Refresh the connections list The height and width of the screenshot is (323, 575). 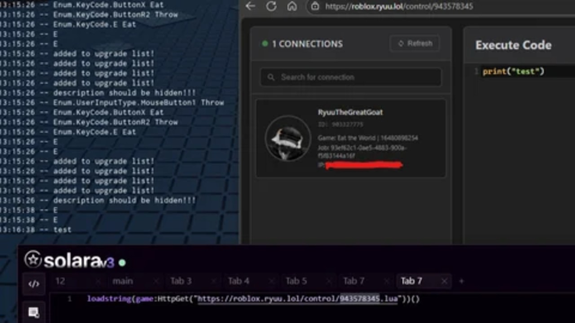tap(415, 44)
